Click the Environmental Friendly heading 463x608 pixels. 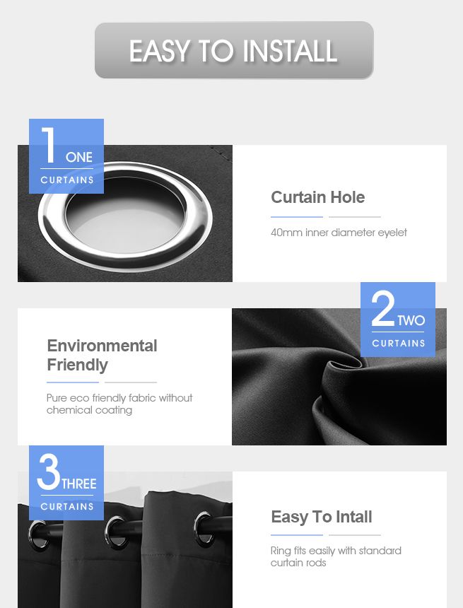click(102, 355)
